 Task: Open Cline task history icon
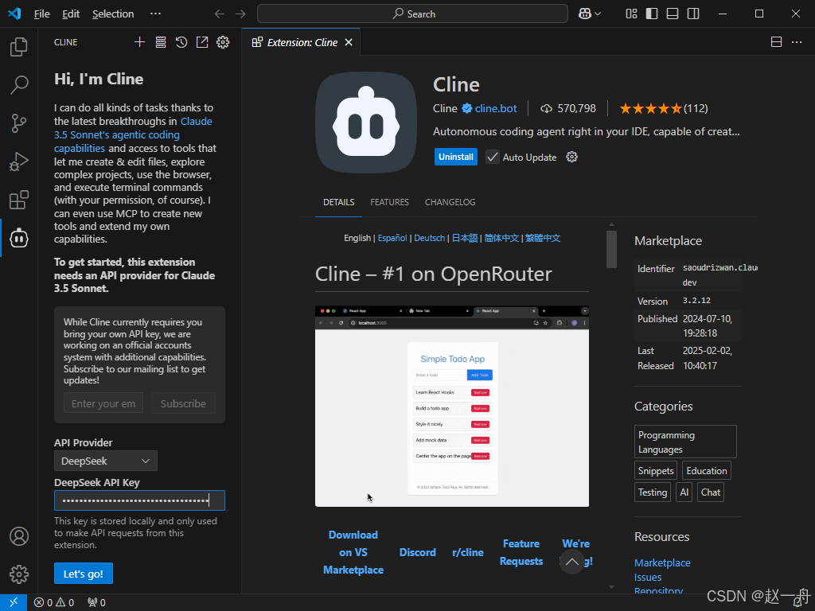(x=181, y=42)
